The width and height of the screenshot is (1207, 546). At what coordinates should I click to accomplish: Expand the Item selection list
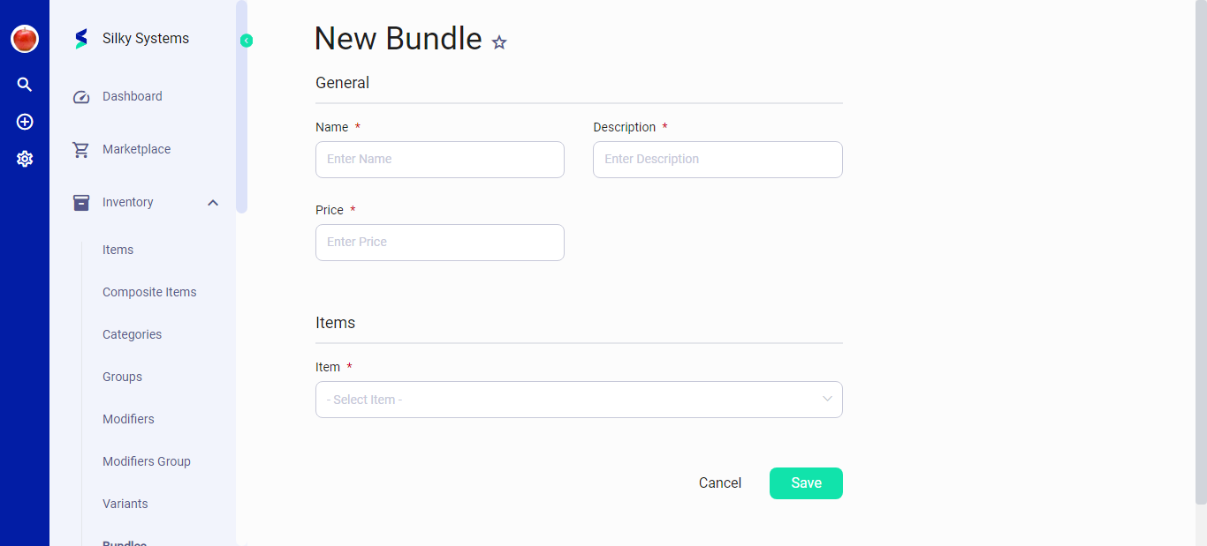pyautogui.click(x=827, y=400)
